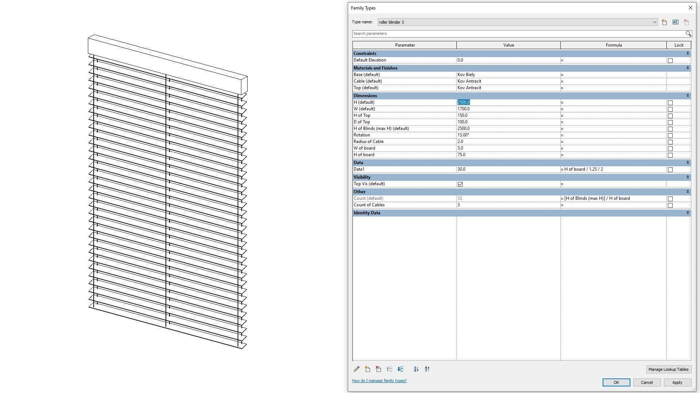Screen dimensions: 700x393
Task: Open the How do I manage family types link
Action: [x=379, y=381]
